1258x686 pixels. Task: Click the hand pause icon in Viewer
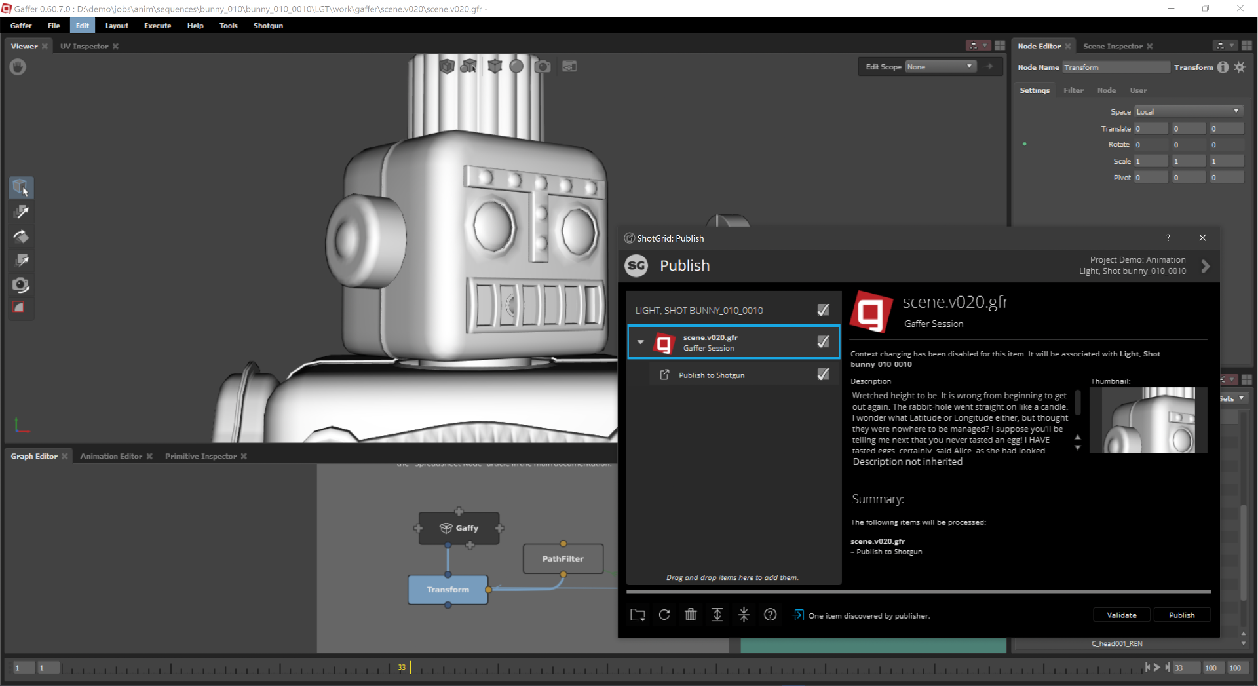[x=18, y=67]
